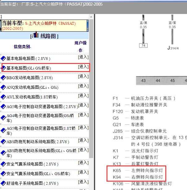
Task: Click J314/4 label in wiring diagram
Action: pyautogui.click(x=173, y=48)
